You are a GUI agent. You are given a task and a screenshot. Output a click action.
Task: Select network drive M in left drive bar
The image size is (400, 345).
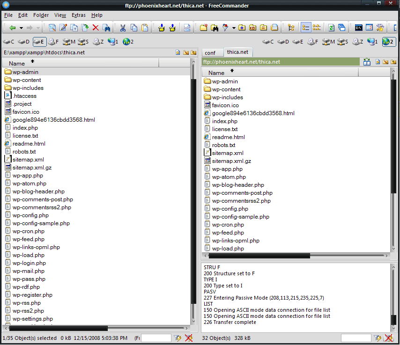coord(69,42)
